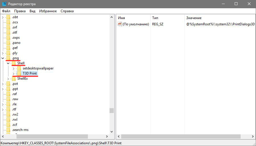
Task: Click tree pane horizontal scroll left arrow
Action: coord(3,136)
